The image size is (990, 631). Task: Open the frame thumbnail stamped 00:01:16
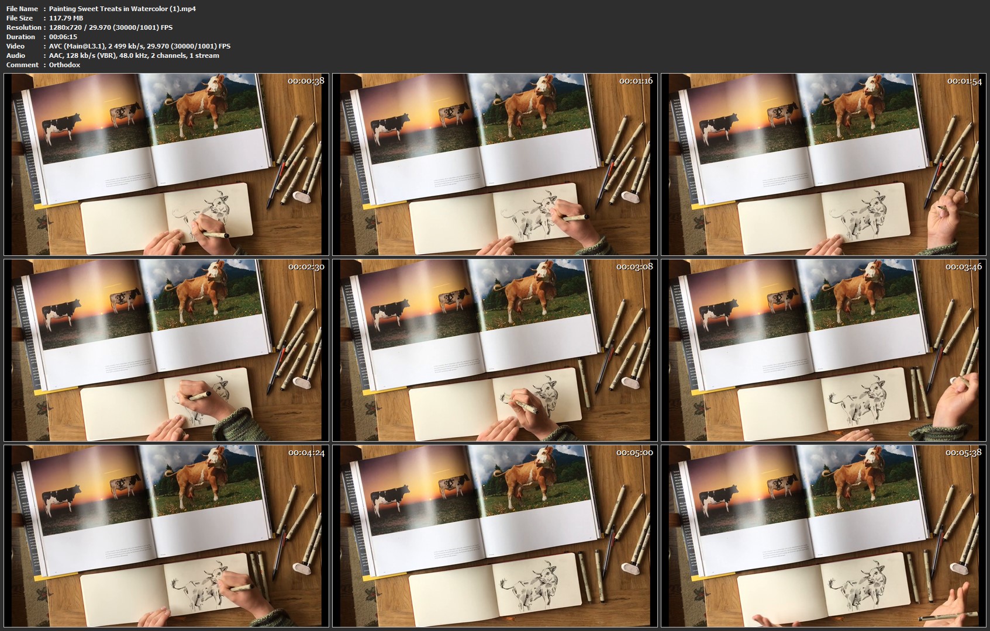point(495,164)
